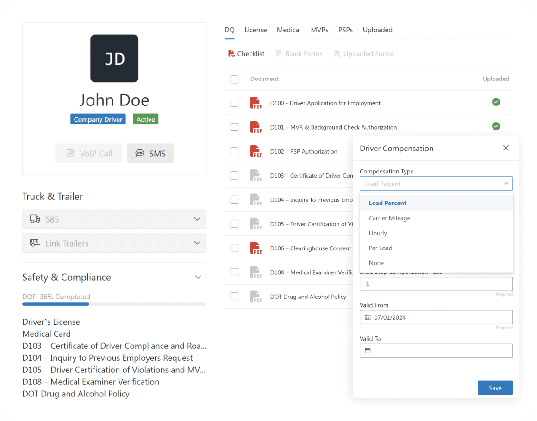Click the green uploaded checkmark for D101

coord(496,126)
